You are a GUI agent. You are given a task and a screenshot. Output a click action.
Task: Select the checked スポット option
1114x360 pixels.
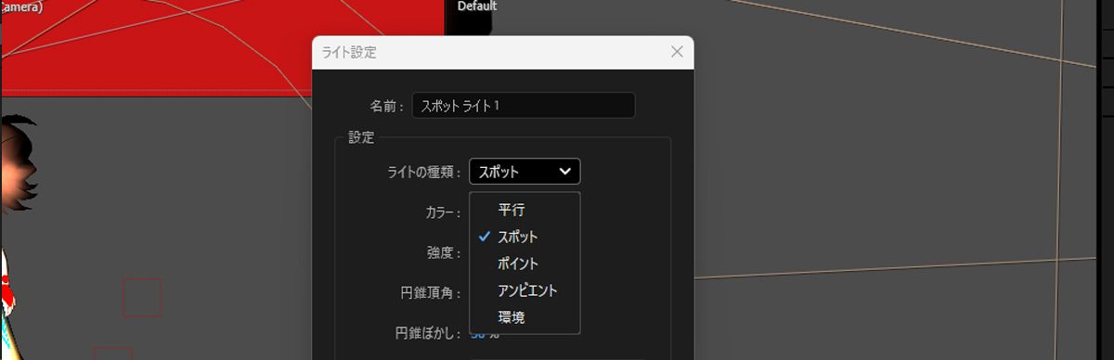click(525, 237)
